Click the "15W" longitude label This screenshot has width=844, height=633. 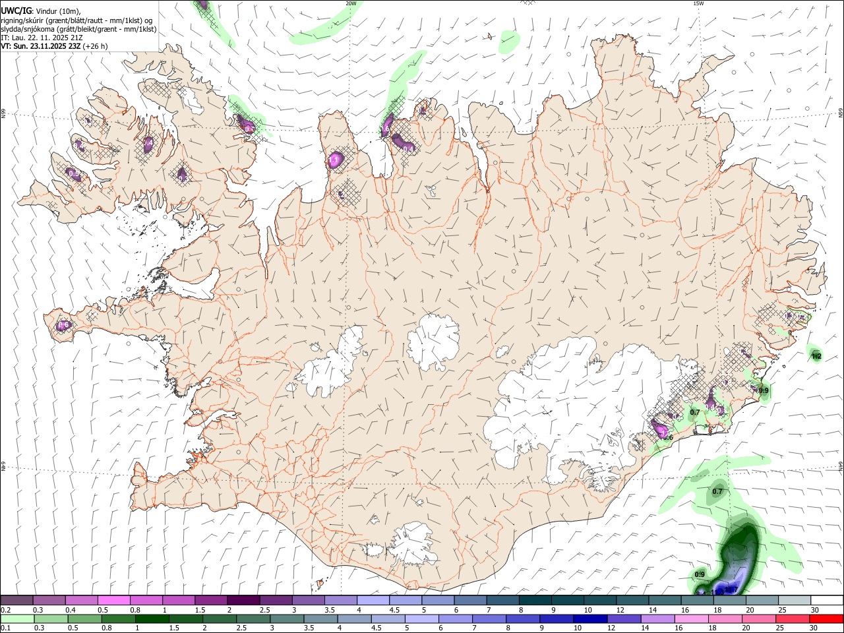click(698, 3)
